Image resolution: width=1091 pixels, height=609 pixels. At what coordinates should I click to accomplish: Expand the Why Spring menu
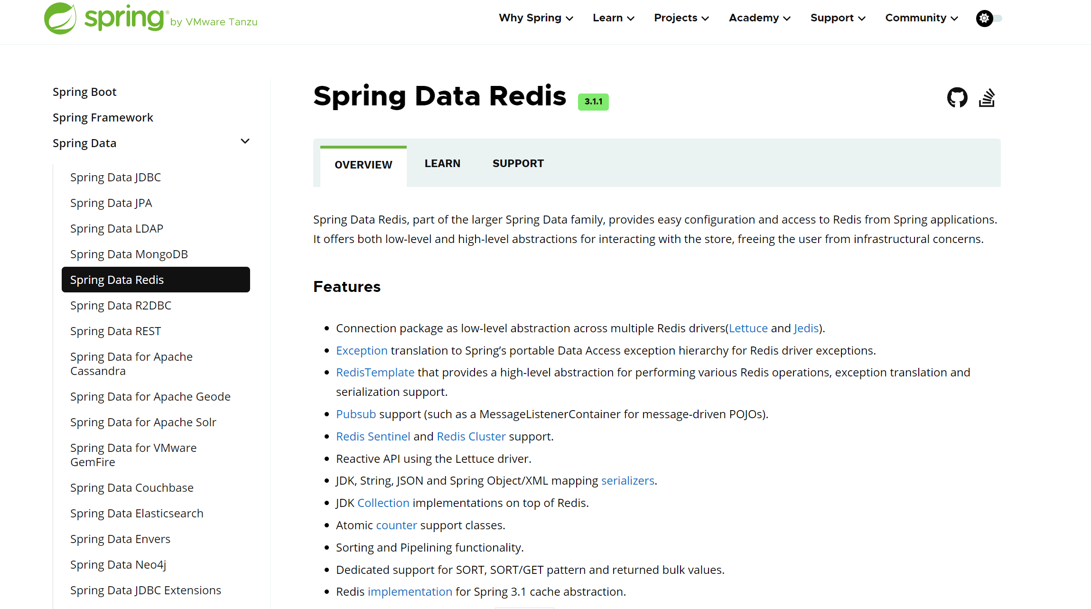click(536, 18)
